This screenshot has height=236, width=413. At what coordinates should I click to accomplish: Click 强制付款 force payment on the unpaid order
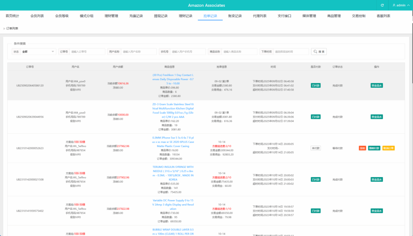point(374,148)
